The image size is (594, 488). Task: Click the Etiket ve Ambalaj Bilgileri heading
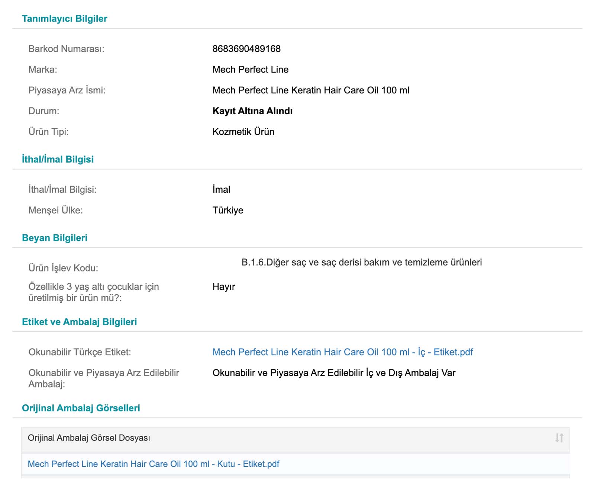tap(79, 322)
